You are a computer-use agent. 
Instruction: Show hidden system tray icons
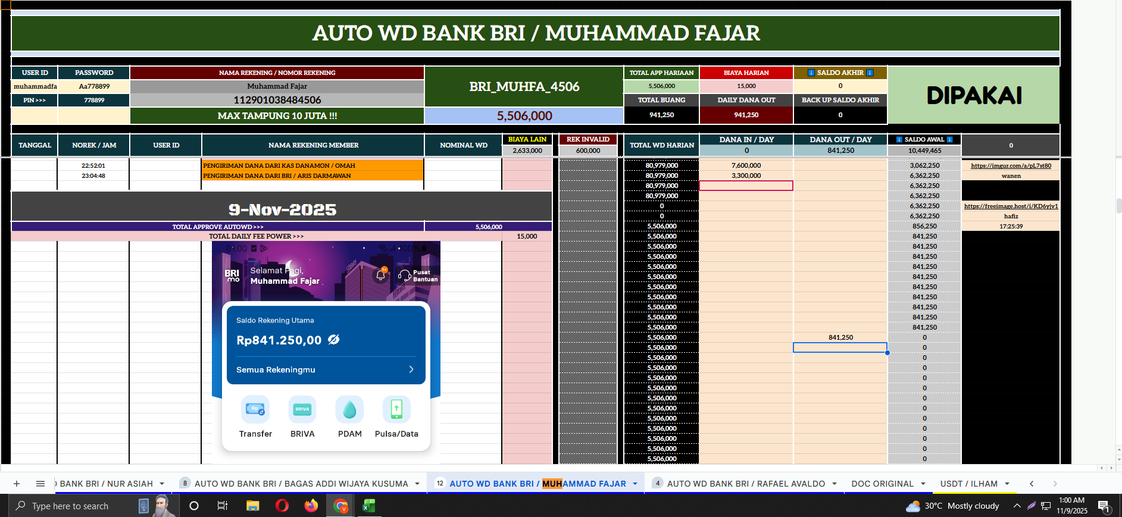[x=1017, y=506]
